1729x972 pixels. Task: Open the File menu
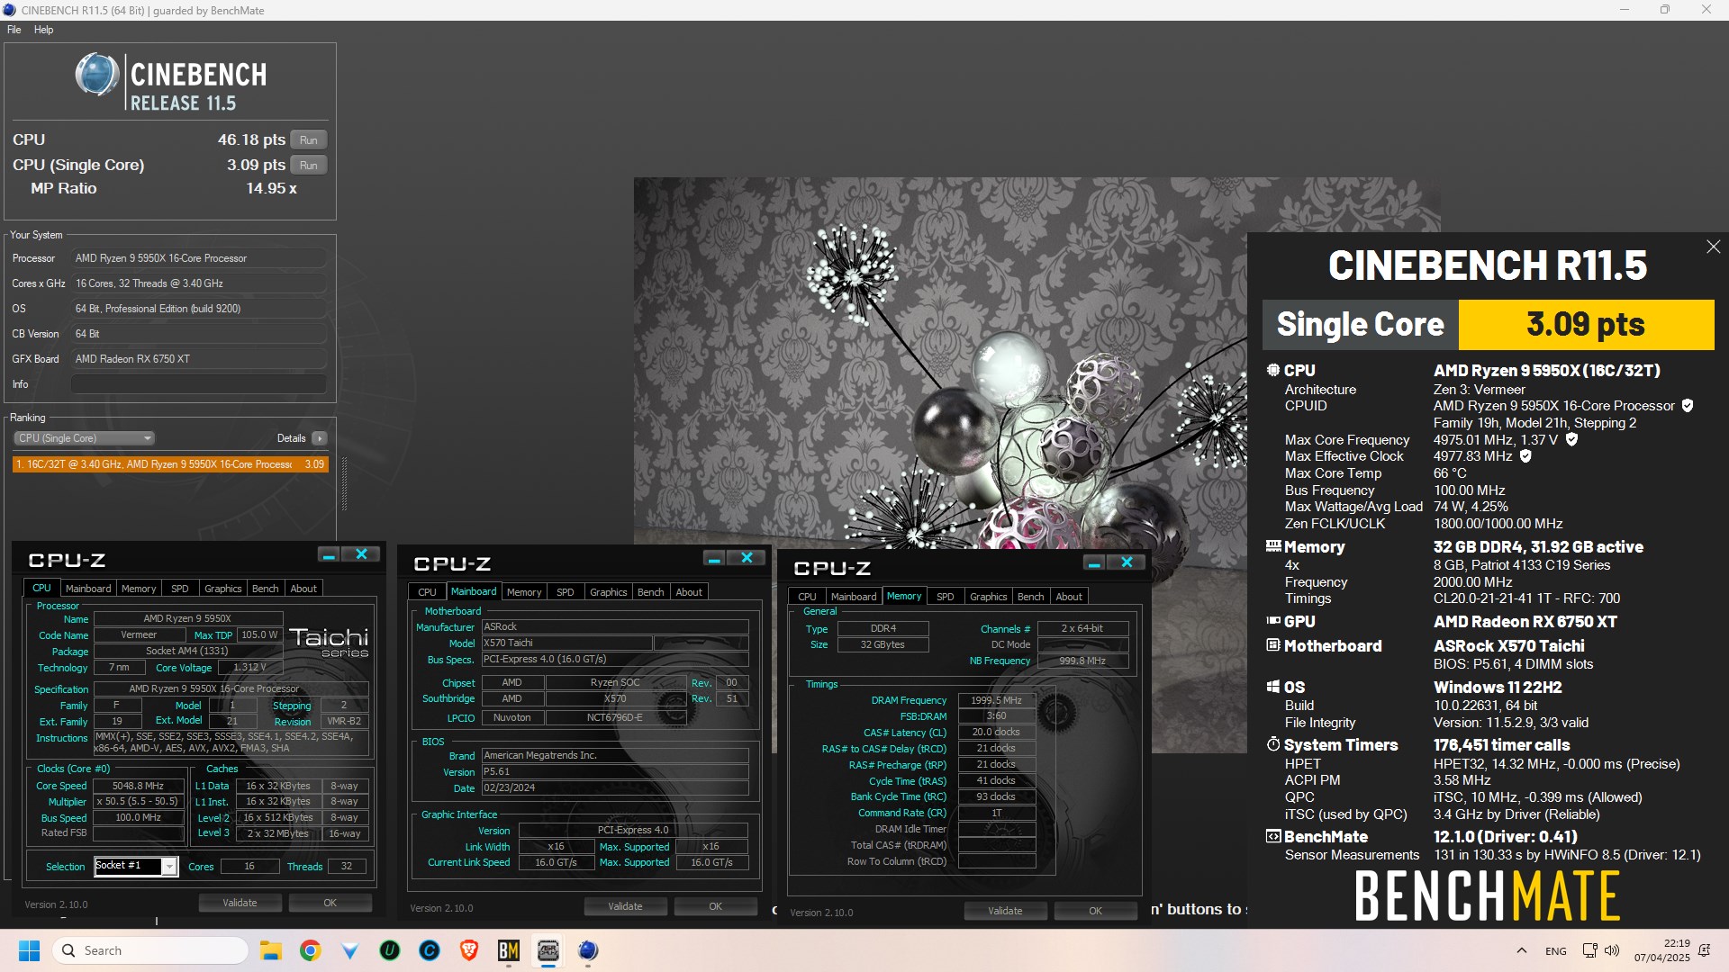tap(14, 30)
